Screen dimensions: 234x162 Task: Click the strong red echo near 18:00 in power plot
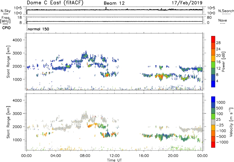[x=161, y=77]
